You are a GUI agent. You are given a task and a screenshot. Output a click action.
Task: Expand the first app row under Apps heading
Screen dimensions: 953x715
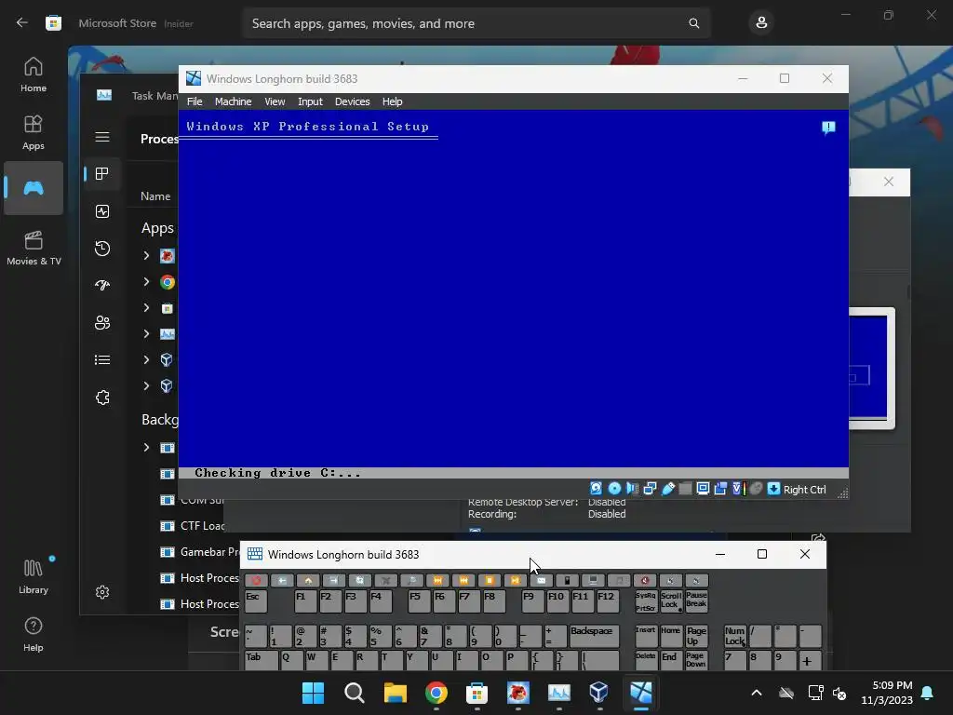(x=146, y=255)
